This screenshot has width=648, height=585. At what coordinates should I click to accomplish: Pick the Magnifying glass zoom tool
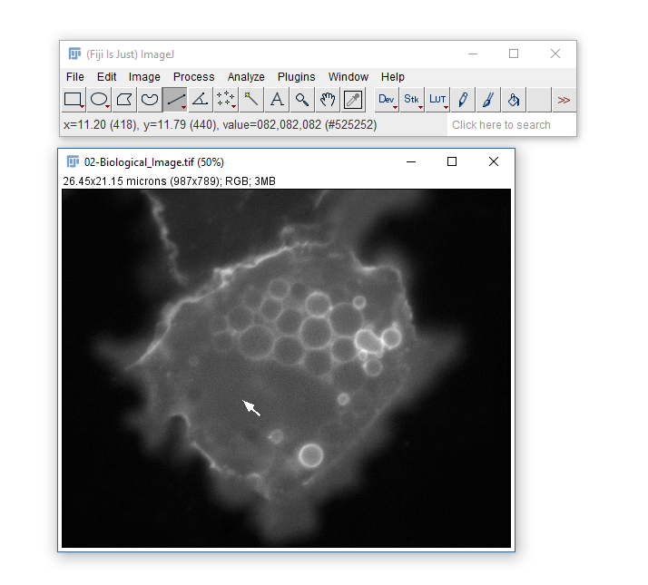point(302,99)
